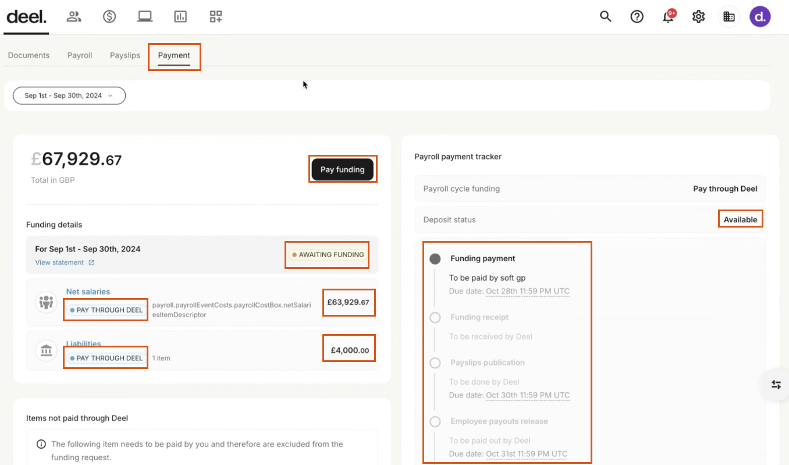Image resolution: width=789 pixels, height=465 pixels.
Task: Open the Liabilities link
Action: coord(83,343)
